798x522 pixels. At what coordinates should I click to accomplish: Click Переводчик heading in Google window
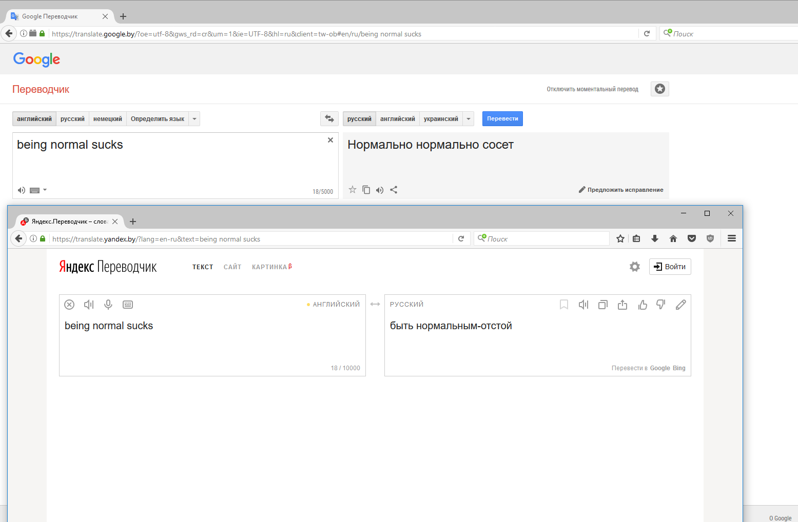click(41, 89)
